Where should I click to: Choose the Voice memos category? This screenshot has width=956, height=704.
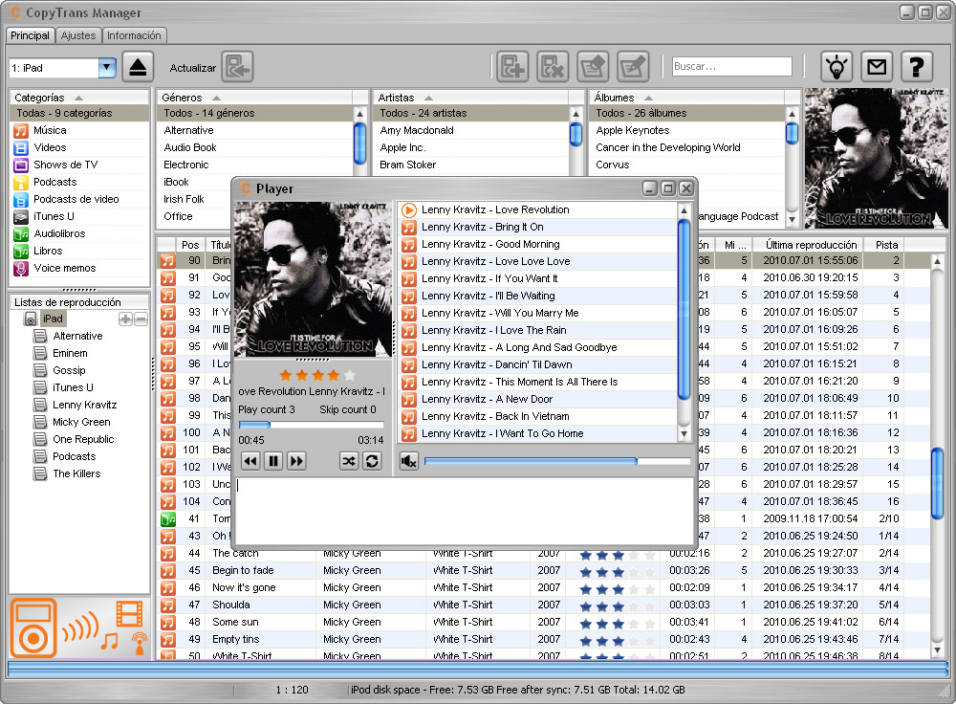pos(65,268)
